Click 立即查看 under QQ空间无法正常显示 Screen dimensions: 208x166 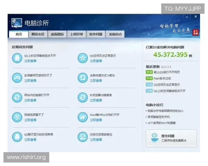coord(96,61)
